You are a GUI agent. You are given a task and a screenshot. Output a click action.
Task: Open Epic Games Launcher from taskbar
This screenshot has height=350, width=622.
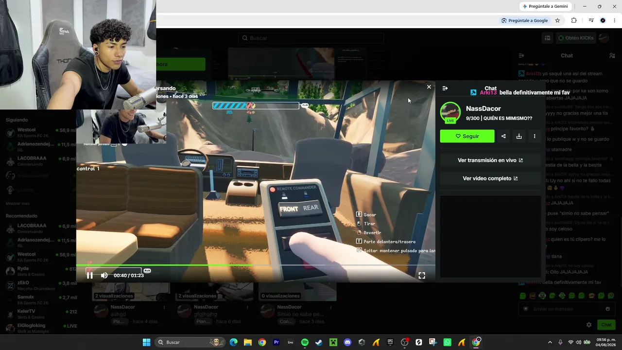(390, 342)
